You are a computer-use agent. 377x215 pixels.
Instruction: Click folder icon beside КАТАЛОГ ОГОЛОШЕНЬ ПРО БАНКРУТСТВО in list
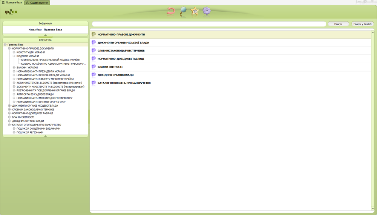click(x=94, y=83)
